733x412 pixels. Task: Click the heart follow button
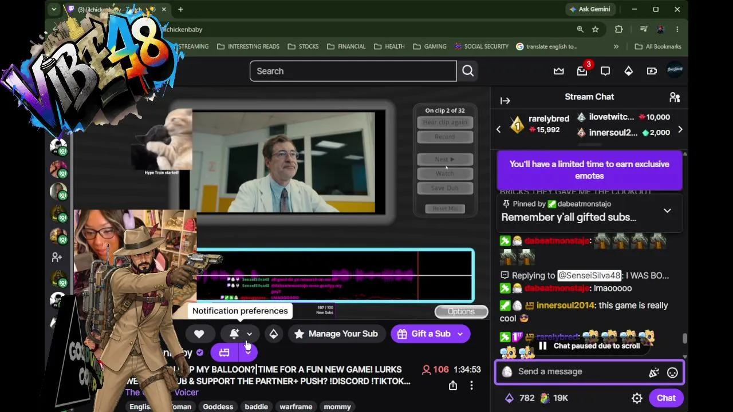[199, 334]
